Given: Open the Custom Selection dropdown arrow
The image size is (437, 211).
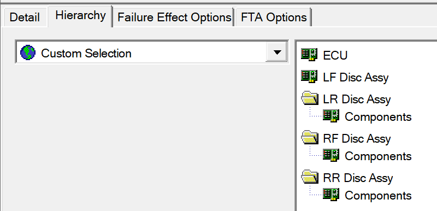Looking at the screenshot, I should click(276, 52).
